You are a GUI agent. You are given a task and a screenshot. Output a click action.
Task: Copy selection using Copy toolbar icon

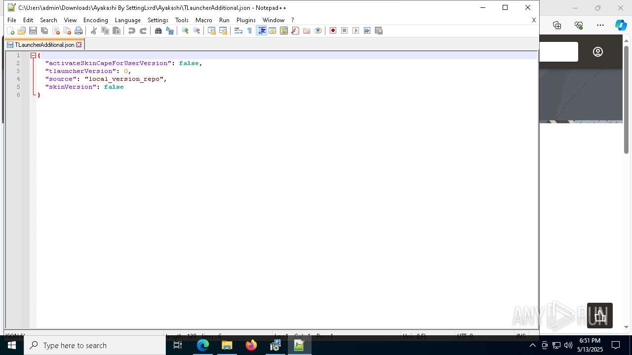tap(105, 31)
